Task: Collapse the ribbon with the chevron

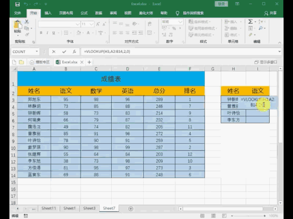Action: (x=280, y=42)
